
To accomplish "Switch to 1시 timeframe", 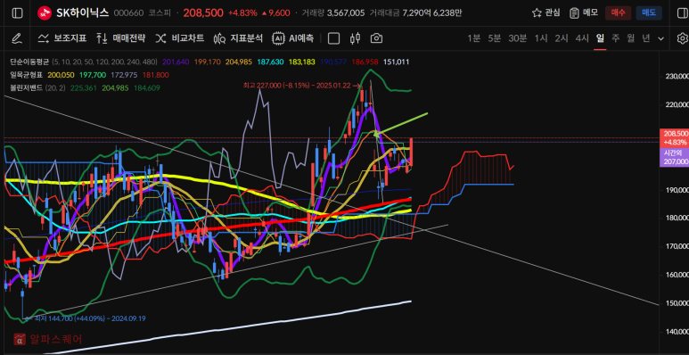I will click(541, 38).
